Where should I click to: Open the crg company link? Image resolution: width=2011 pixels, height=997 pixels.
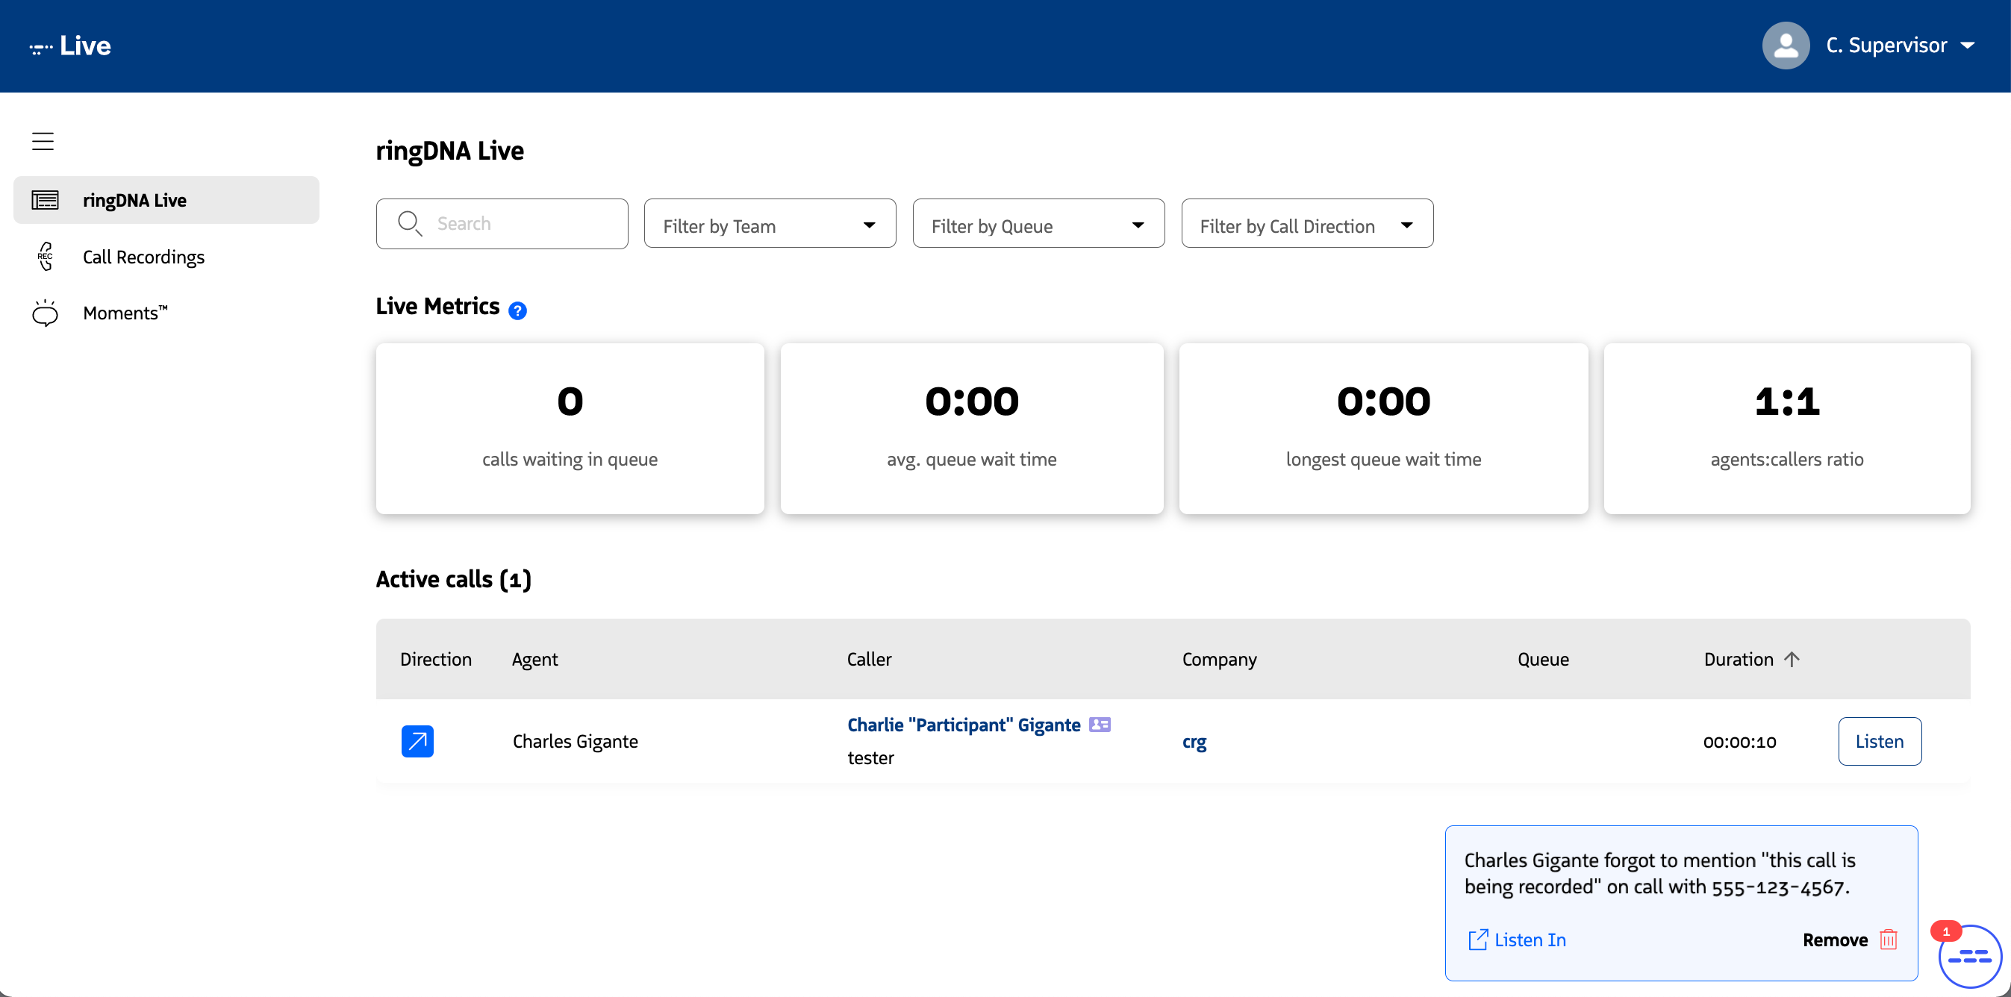click(x=1194, y=741)
